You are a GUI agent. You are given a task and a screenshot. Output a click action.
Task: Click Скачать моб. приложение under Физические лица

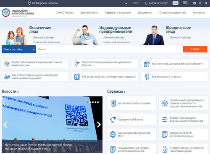[x=46, y=42]
